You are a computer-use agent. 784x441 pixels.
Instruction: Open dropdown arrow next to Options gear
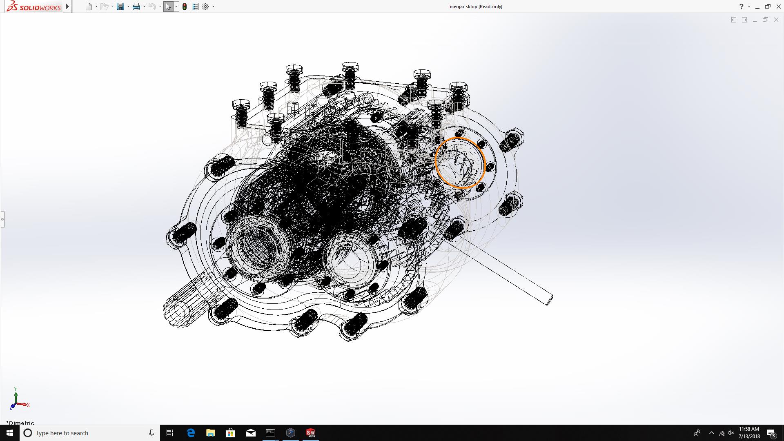pyautogui.click(x=213, y=7)
